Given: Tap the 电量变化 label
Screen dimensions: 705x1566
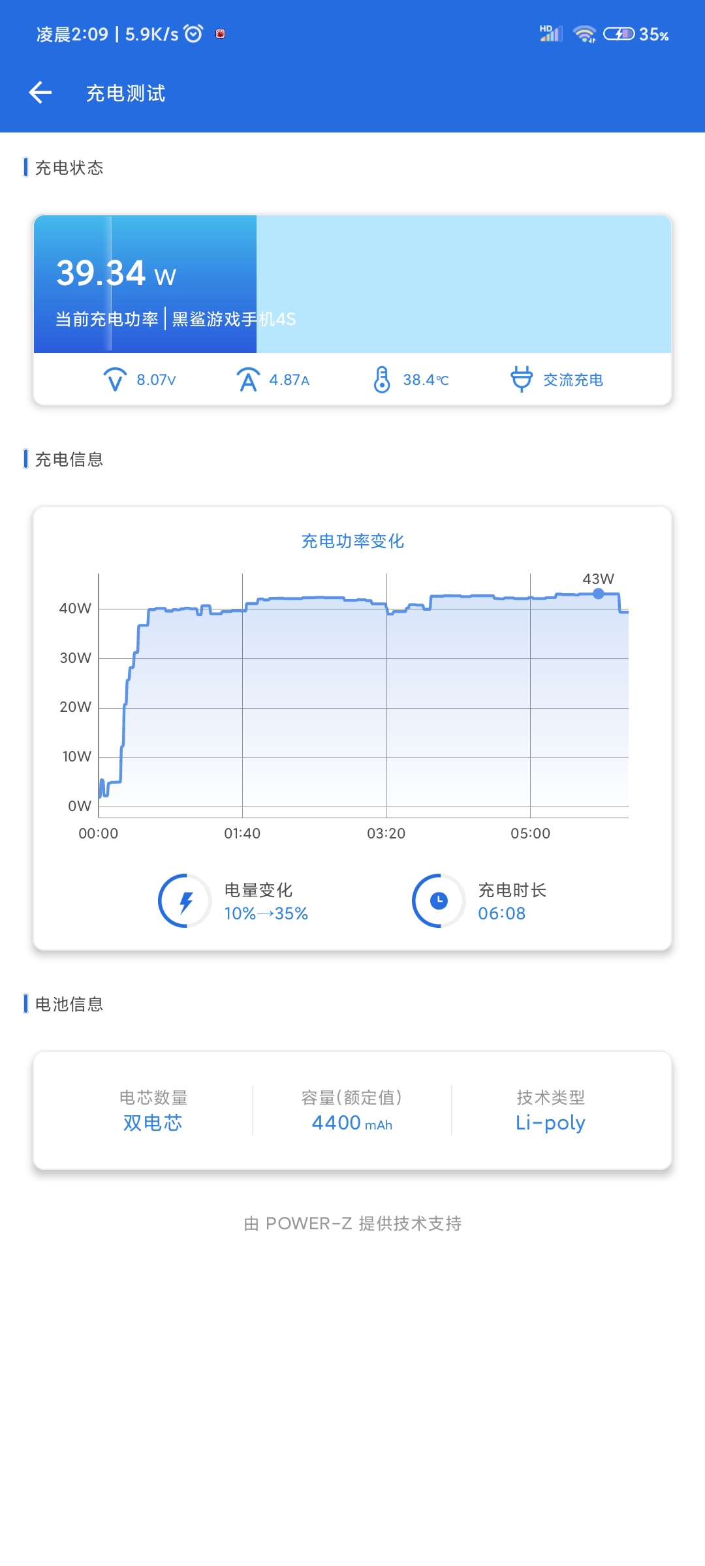Looking at the screenshot, I should pyautogui.click(x=258, y=890).
